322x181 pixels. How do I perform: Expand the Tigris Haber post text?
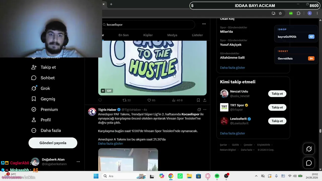[x=110, y=144]
